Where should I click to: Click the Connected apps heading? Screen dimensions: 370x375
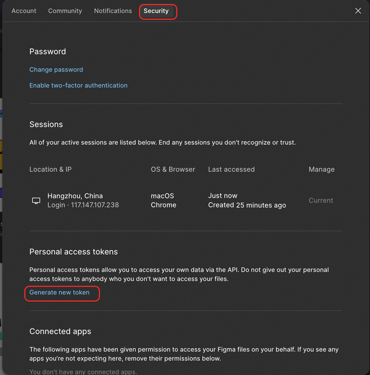pyautogui.click(x=60, y=331)
